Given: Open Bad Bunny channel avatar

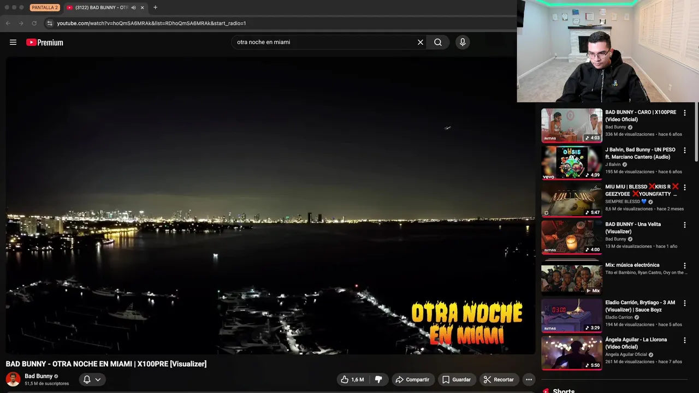Looking at the screenshot, I should (13, 379).
